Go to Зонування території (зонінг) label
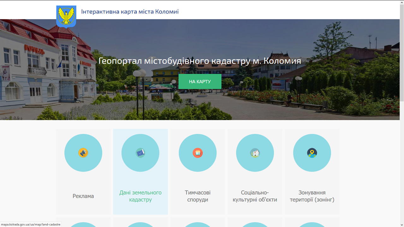The width and height of the screenshot is (404, 227). pyautogui.click(x=312, y=196)
